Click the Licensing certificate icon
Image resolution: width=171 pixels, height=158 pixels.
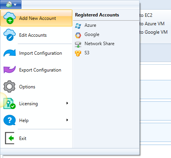pyautogui.click(x=10, y=103)
